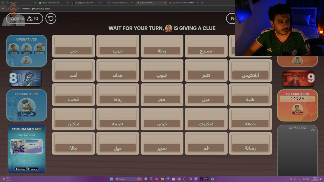Select the word card حب
324x182 pixels.
pyautogui.click(x=73, y=46)
